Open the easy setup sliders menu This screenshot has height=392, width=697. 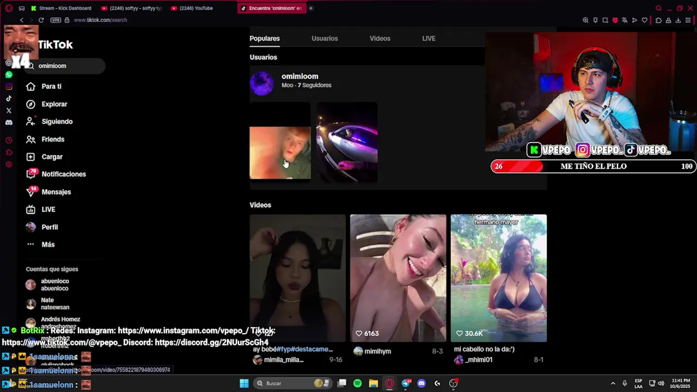(x=688, y=20)
